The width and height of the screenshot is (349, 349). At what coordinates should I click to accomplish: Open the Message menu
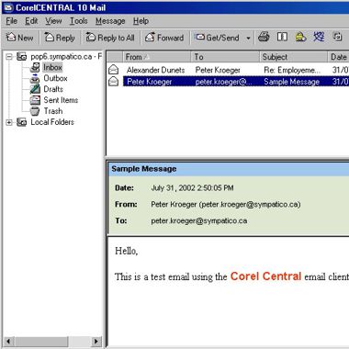click(110, 21)
